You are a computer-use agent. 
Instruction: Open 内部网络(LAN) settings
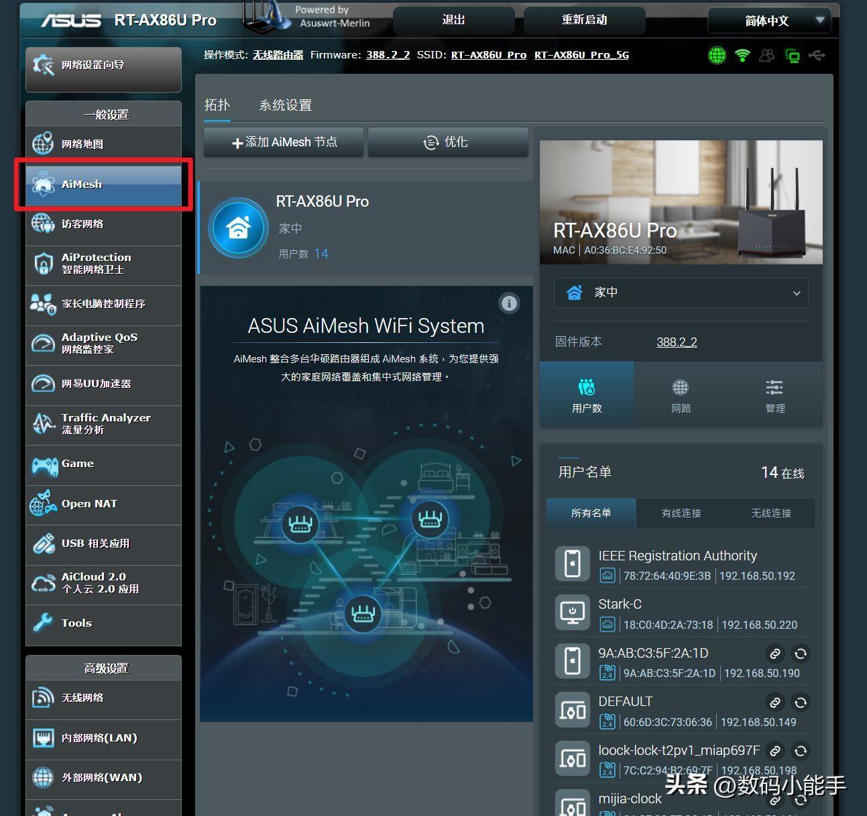coord(103,738)
